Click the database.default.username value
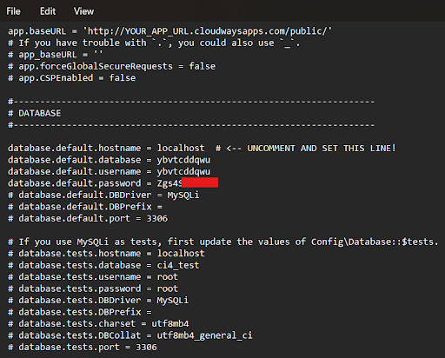 183,171
